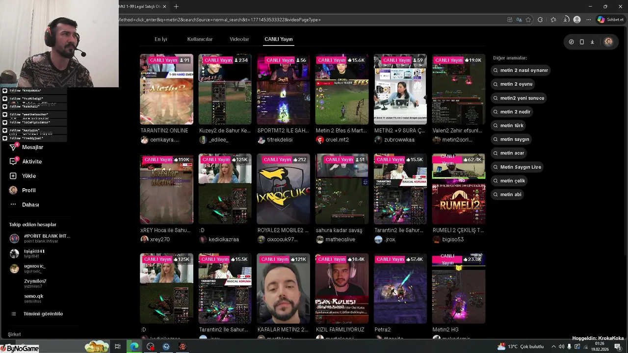The width and height of the screenshot is (628, 353).
Task: Open Microsoft Edge in the taskbar
Action: 134,347
